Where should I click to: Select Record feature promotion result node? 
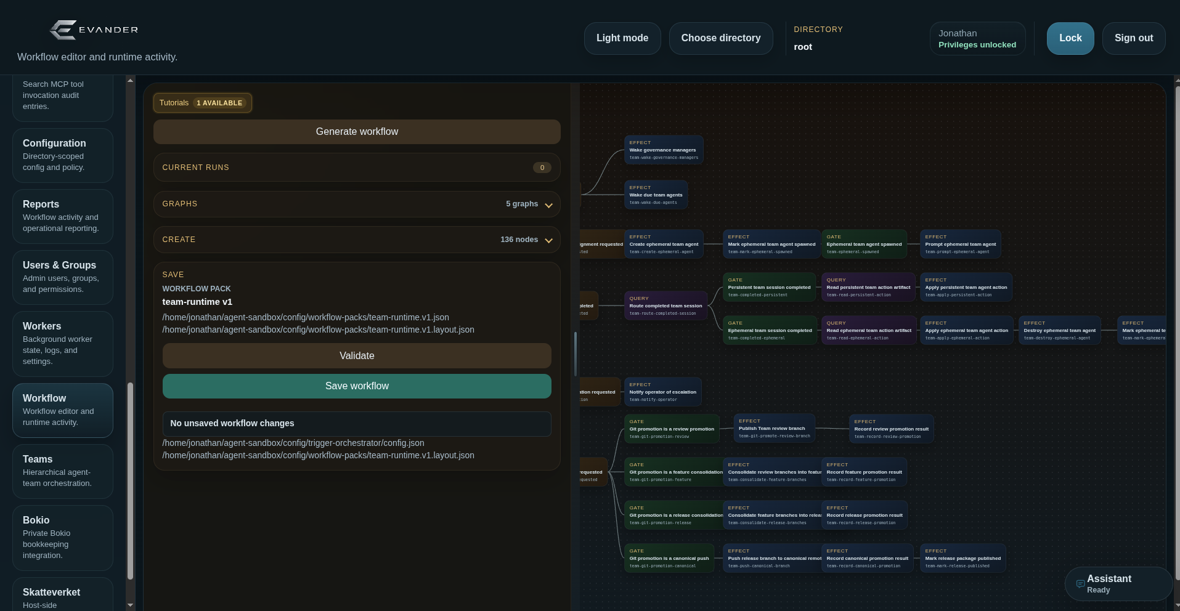864,472
